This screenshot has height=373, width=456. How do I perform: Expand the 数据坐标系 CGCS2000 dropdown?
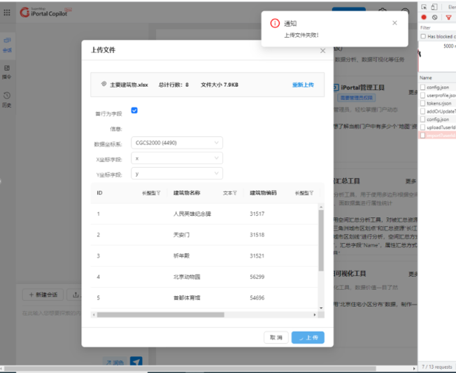[176, 142]
